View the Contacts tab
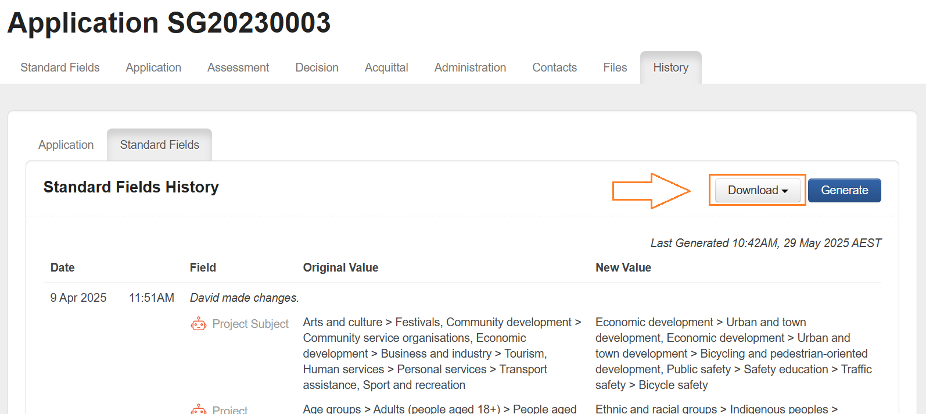926x414 pixels. tap(554, 67)
